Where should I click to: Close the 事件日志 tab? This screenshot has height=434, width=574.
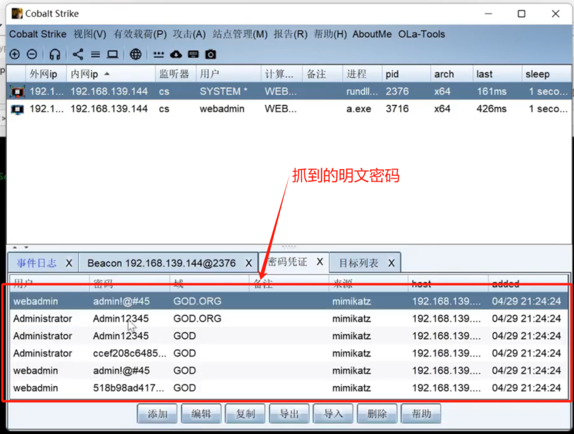coord(69,263)
